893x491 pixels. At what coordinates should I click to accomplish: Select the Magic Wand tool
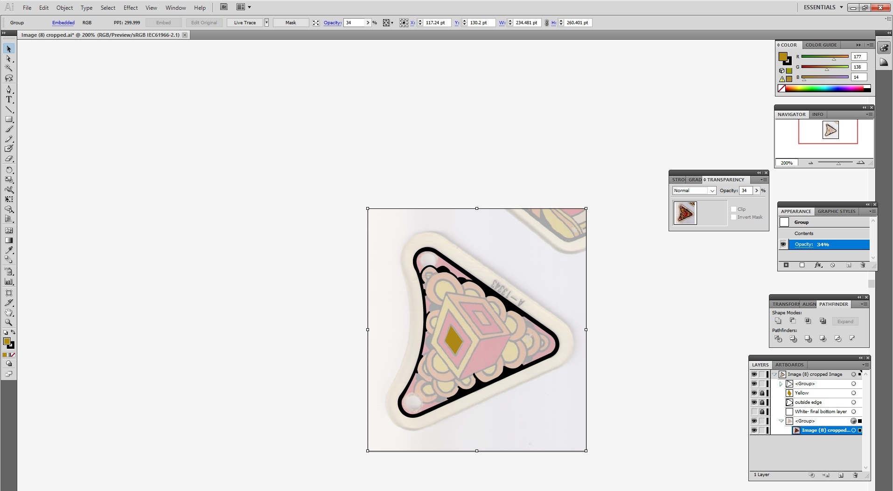[9, 68]
